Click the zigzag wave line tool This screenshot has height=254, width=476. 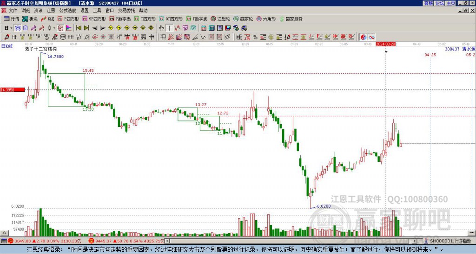click(x=203, y=37)
